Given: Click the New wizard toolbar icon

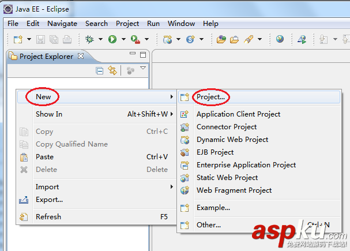Looking at the screenshot, I should pos(18,39).
